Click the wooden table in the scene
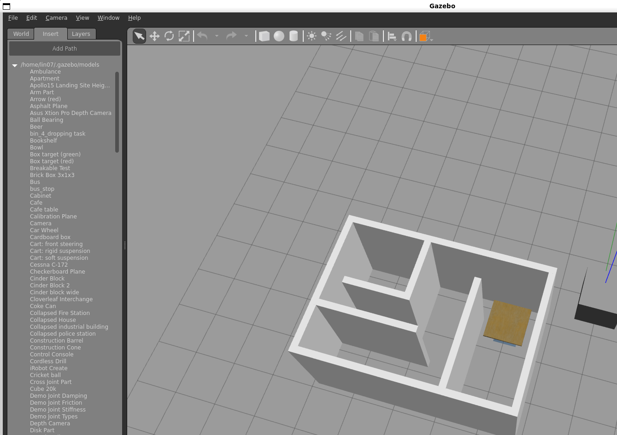This screenshot has width=617, height=435. pos(507,323)
